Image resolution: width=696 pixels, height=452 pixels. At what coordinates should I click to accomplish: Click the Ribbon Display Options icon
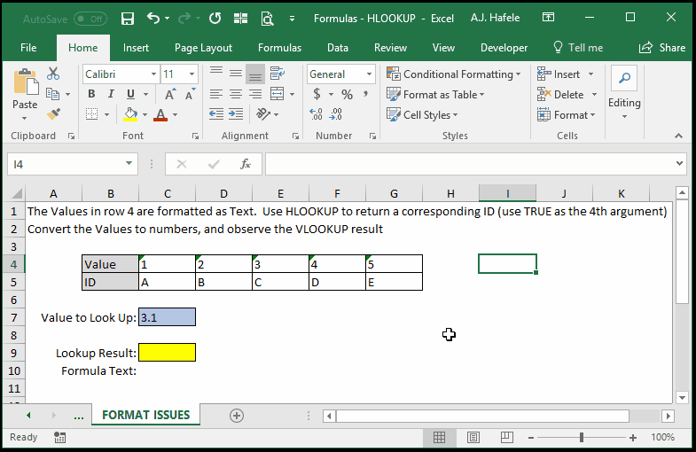click(x=548, y=18)
